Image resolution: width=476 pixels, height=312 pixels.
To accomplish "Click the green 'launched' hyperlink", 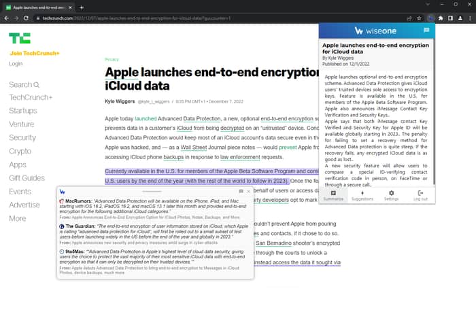I will [x=146, y=118].
